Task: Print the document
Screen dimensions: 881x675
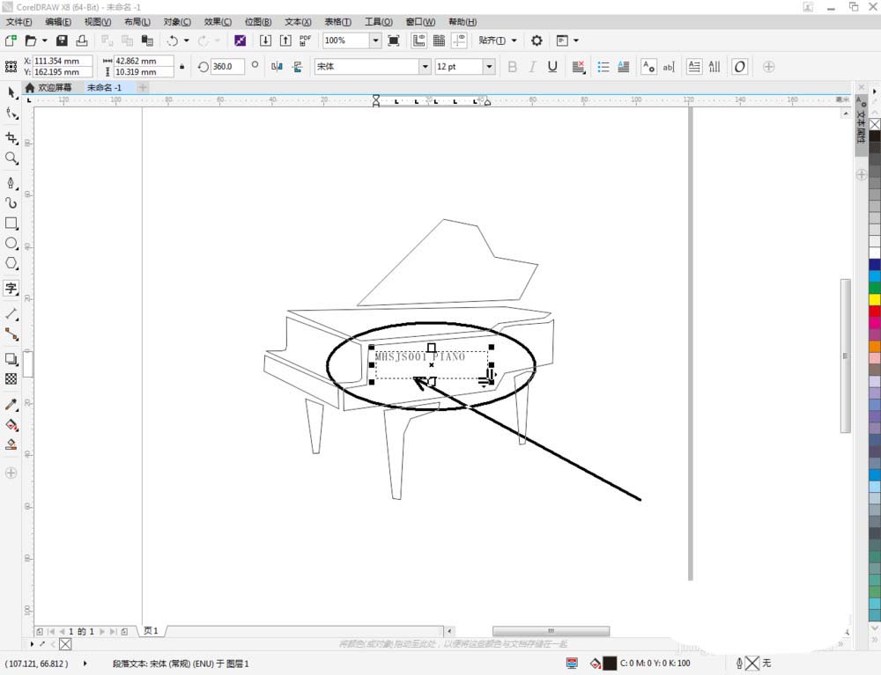Action: [82, 40]
